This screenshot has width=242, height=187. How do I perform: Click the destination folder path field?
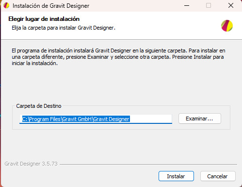tap(96, 119)
